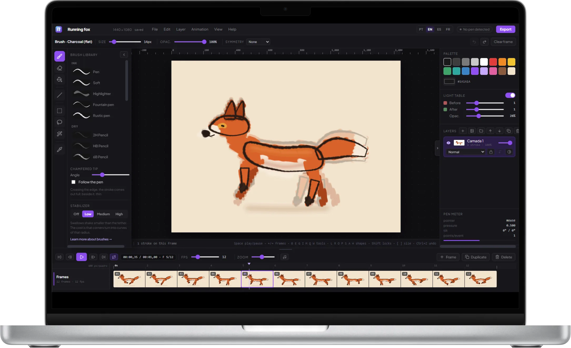Open the File menu
Screen dimensions: 571x348
(x=155, y=29)
